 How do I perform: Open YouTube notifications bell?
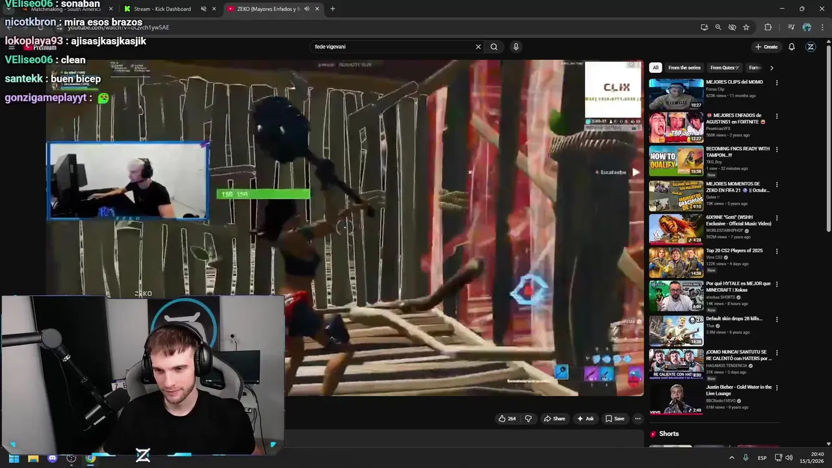[x=792, y=47]
